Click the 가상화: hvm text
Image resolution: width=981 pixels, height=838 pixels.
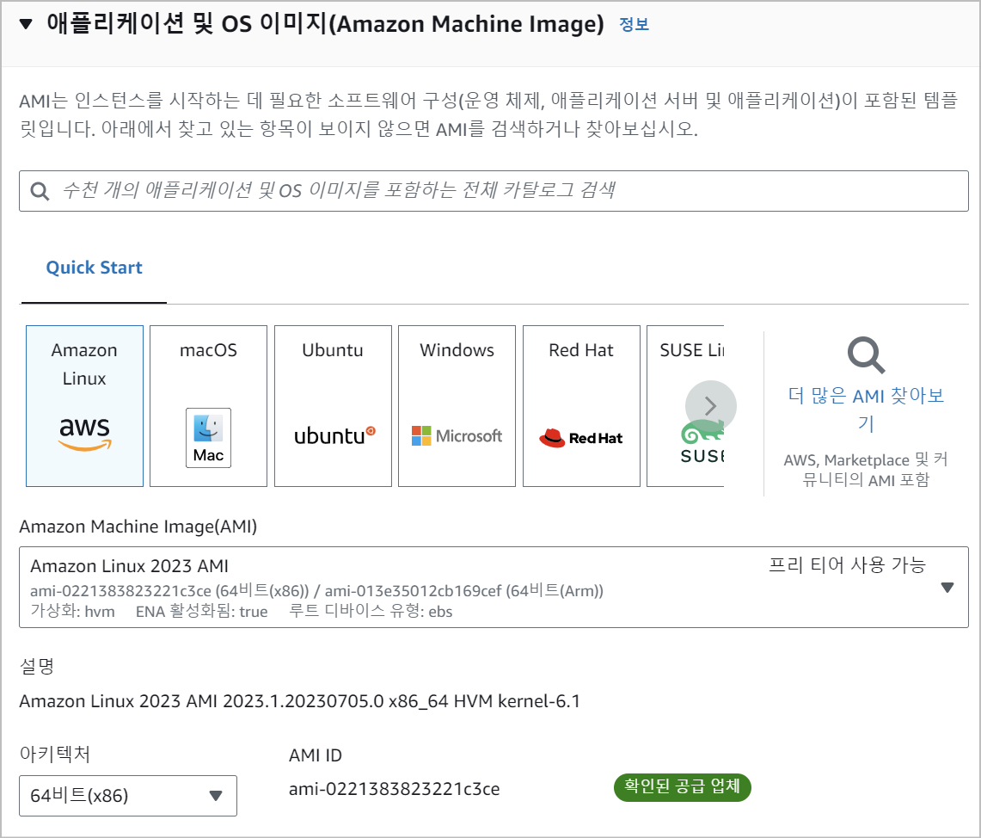click(72, 612)
